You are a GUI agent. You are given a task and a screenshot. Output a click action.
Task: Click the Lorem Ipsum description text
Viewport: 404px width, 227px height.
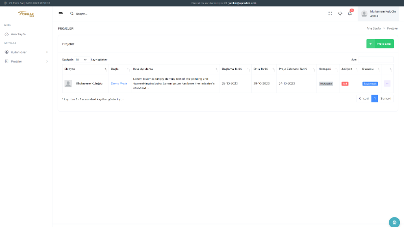(x=174, y=83)
